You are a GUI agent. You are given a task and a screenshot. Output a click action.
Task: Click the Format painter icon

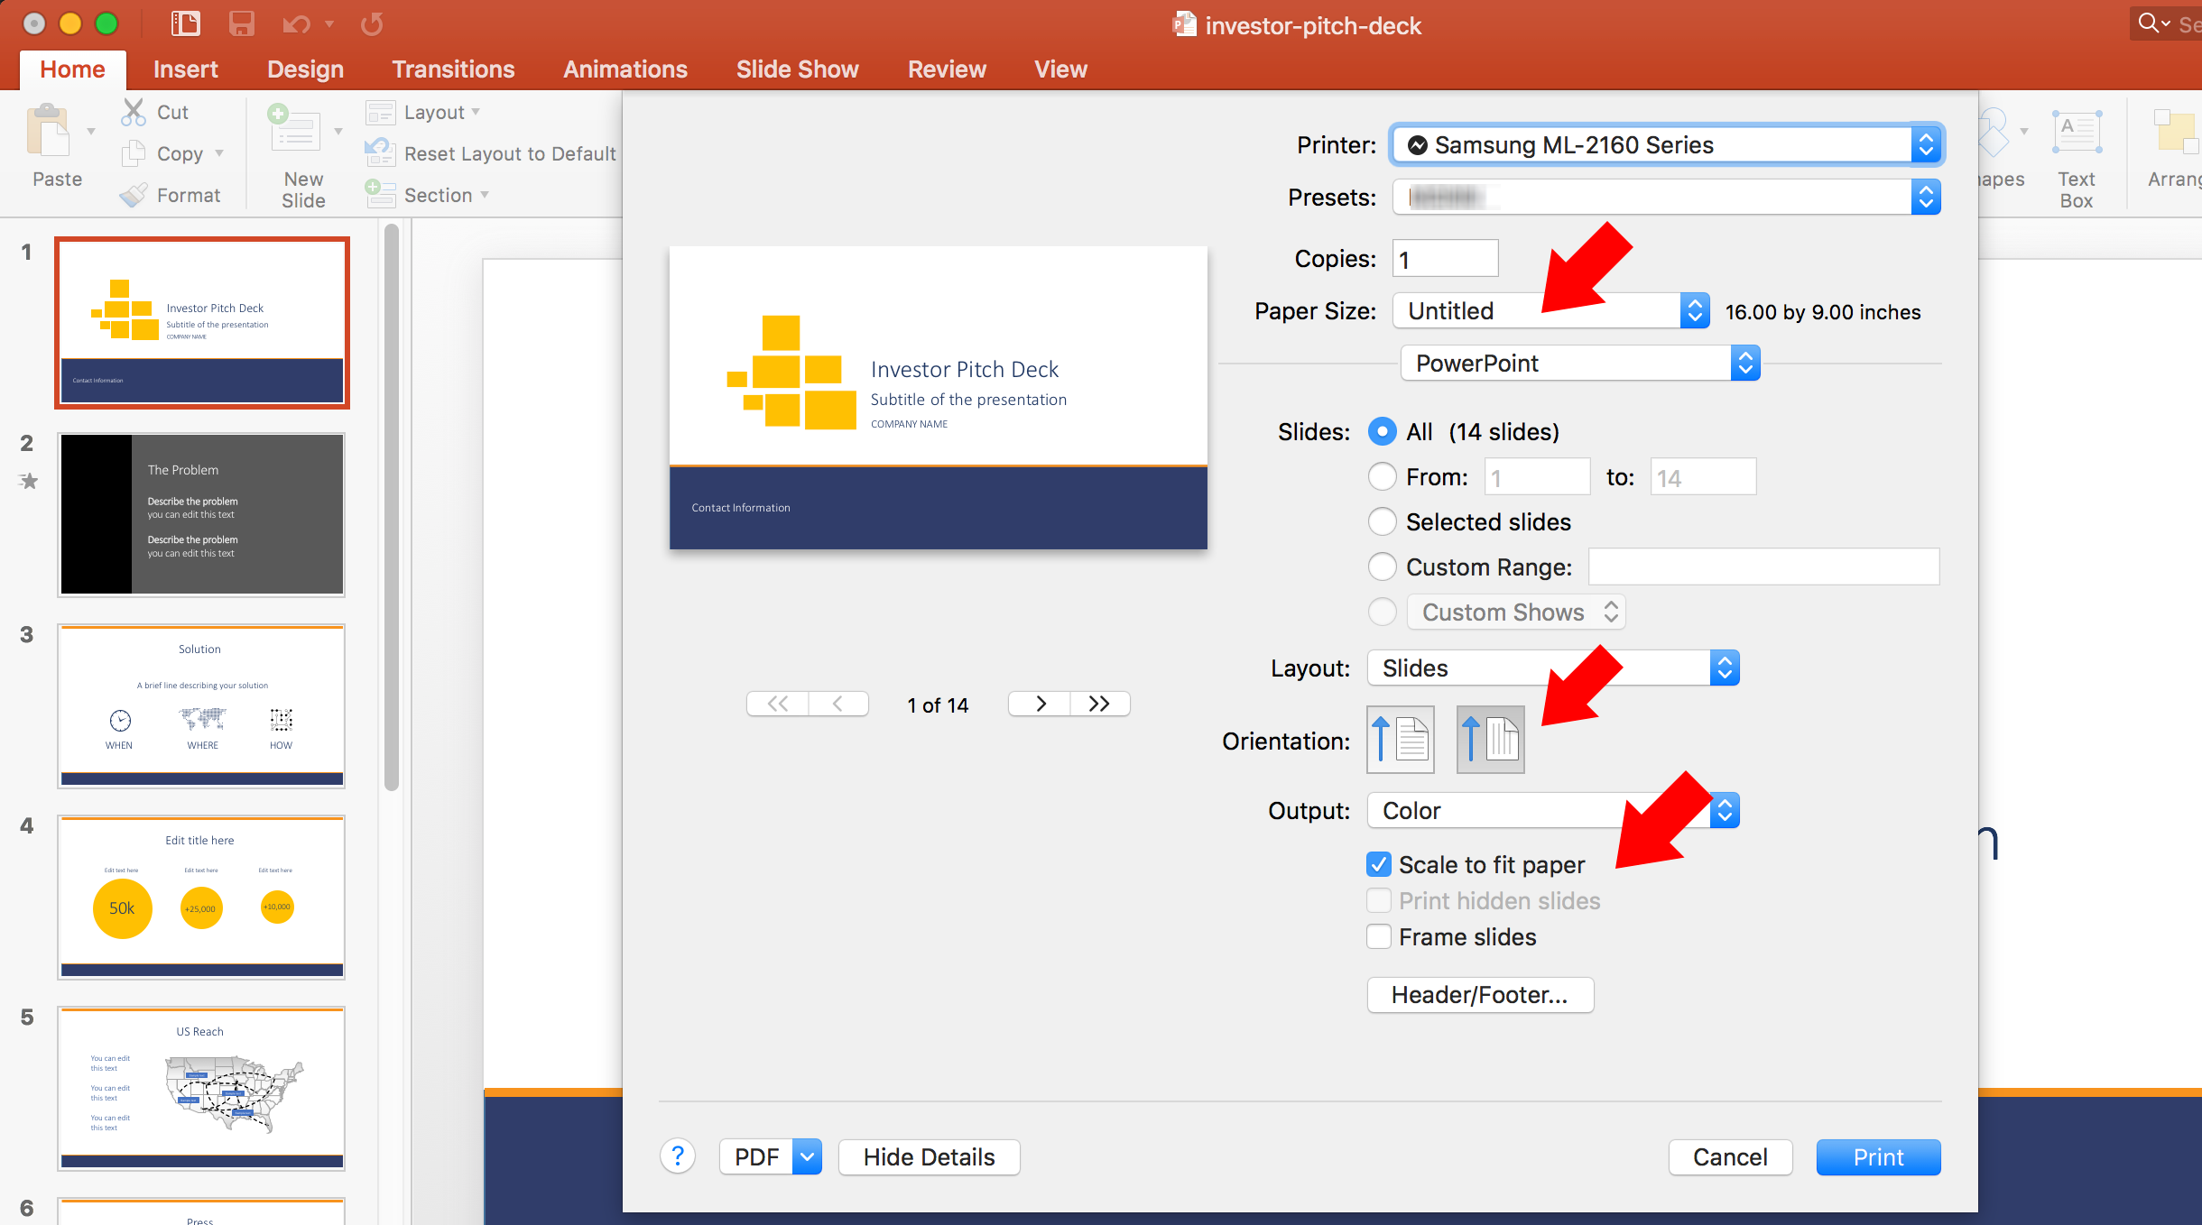133,193
